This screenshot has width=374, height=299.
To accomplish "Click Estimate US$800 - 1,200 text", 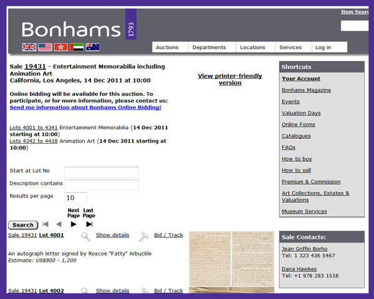I will coord(42,260).
